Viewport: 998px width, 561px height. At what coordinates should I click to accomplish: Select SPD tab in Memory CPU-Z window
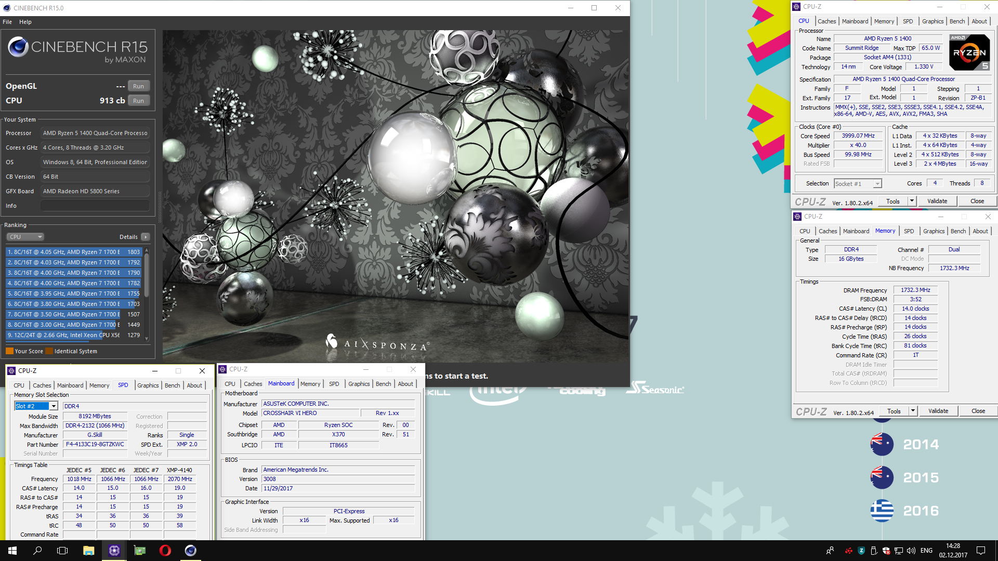[x=909, y=231]
